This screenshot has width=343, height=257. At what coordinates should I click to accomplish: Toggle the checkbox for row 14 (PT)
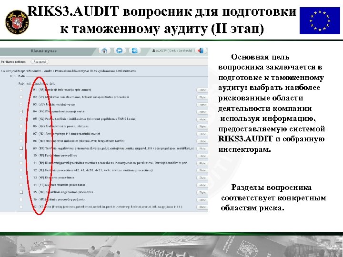(x=21, y=185)
